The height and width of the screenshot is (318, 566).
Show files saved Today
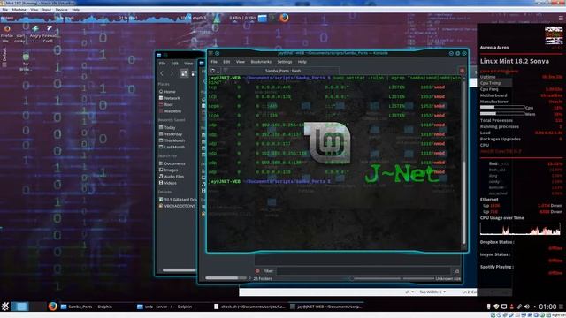[x=167, y=127]
